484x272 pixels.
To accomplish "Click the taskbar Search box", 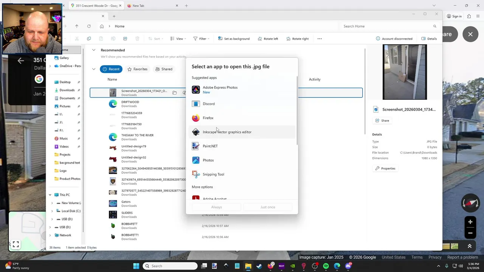I will click(x=170, y=266).
